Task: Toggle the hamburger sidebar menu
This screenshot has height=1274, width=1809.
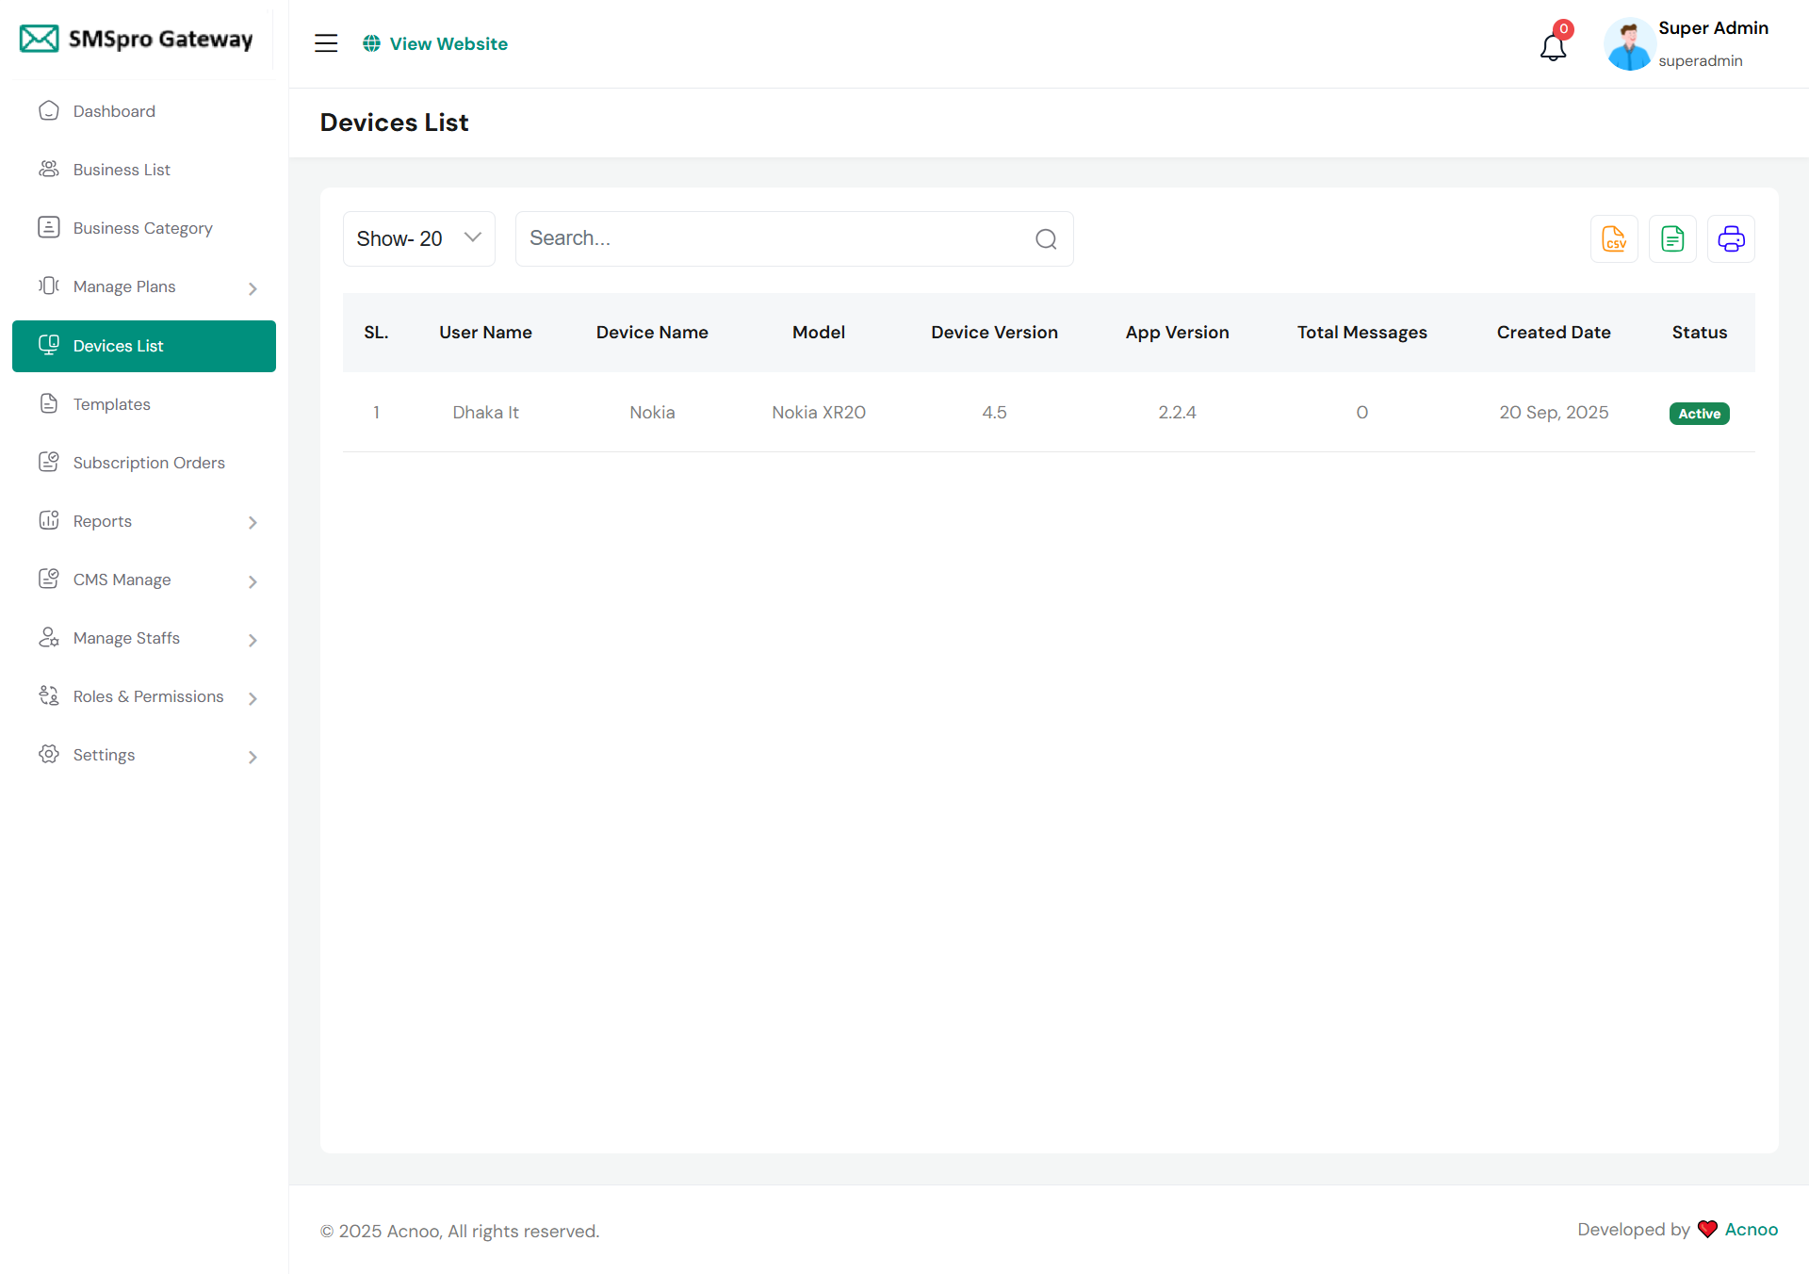Action: (x=326, y=43)
